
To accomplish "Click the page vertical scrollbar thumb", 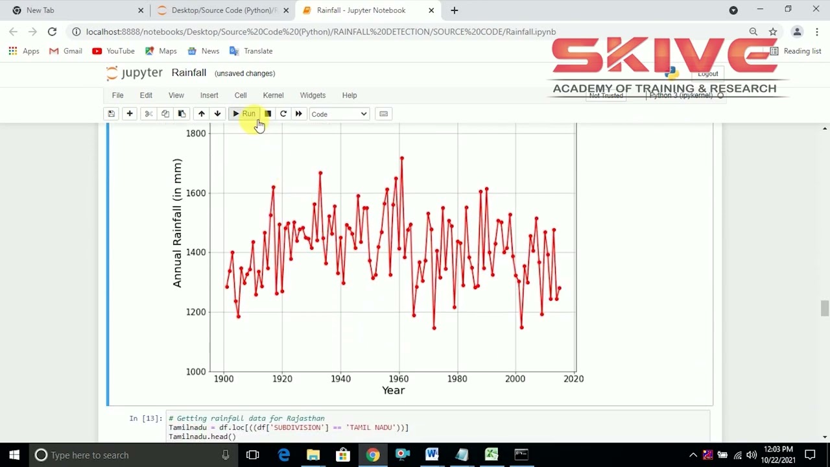I will point(825,308).
